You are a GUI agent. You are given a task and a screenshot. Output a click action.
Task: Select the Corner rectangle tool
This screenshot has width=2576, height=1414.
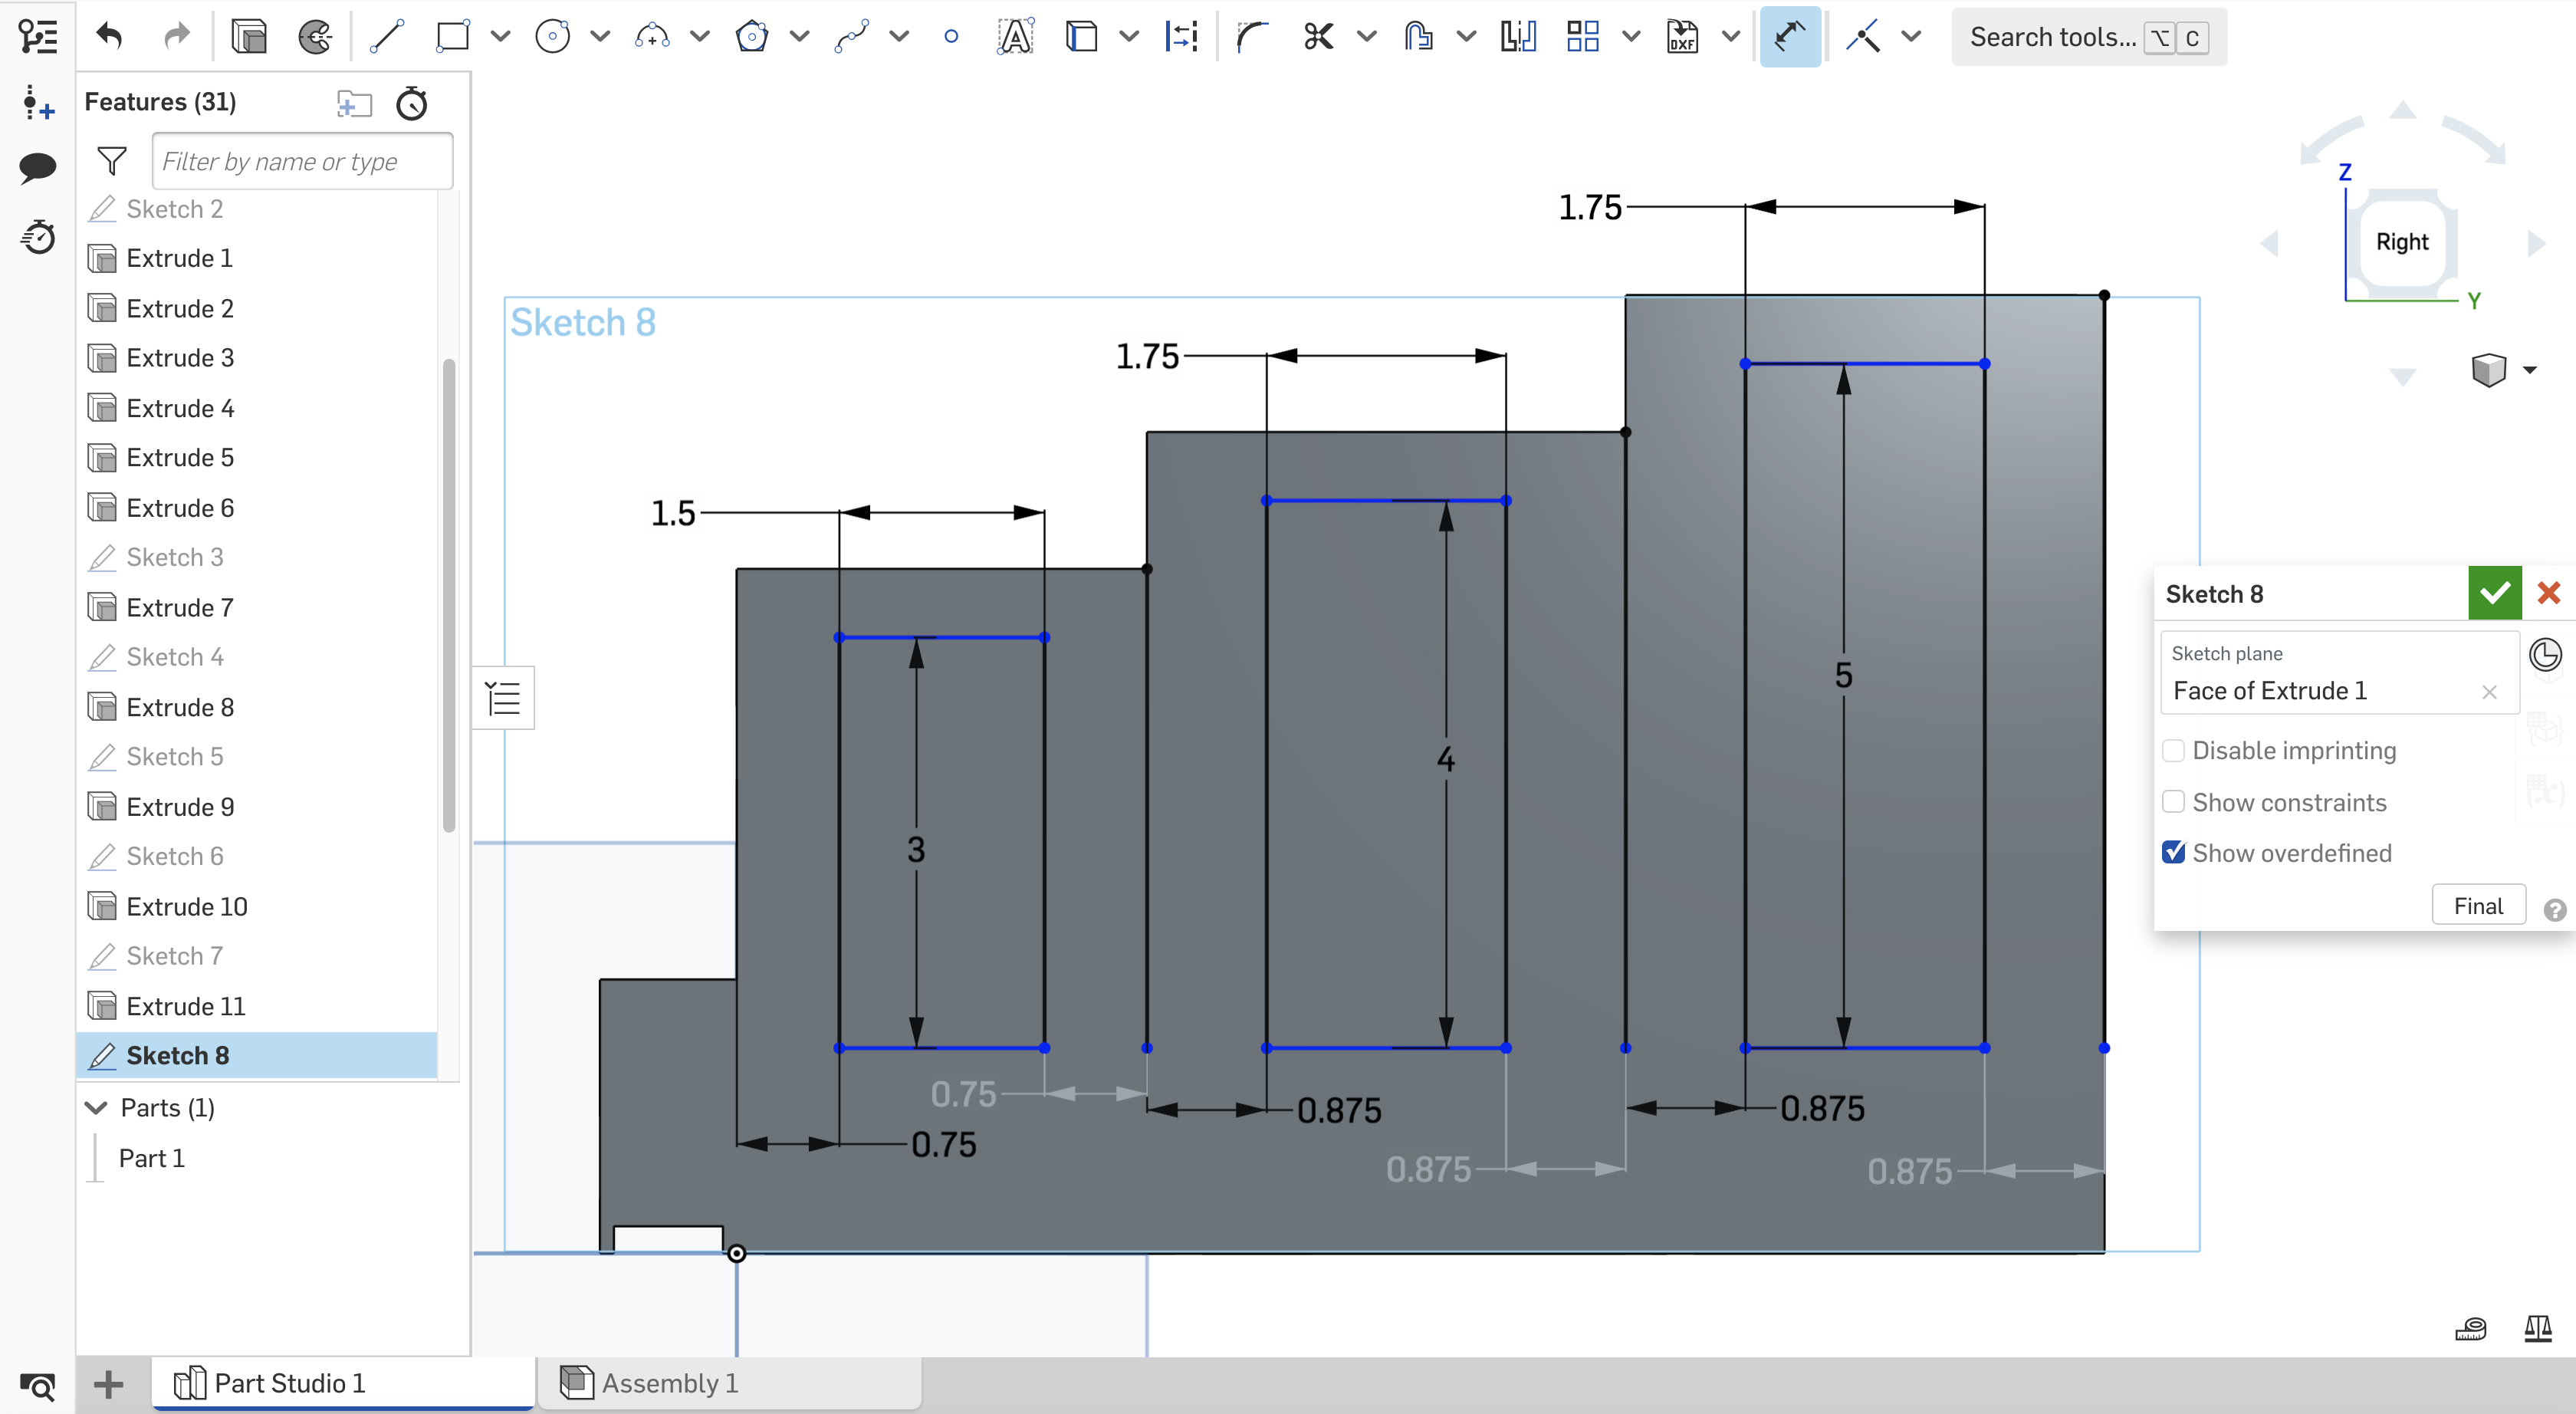click(452, 35)
